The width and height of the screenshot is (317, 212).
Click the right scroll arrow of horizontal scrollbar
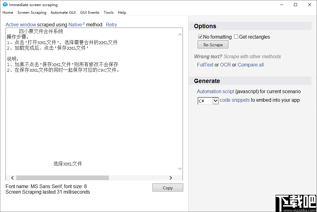pyautogui.click(x=171, y=178)
